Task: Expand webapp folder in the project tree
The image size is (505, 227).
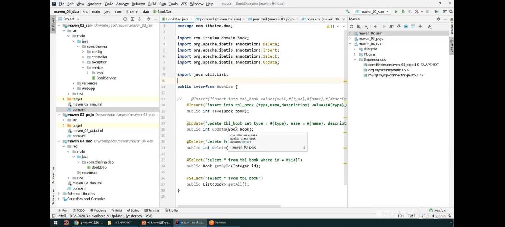Action: (73, 89)
